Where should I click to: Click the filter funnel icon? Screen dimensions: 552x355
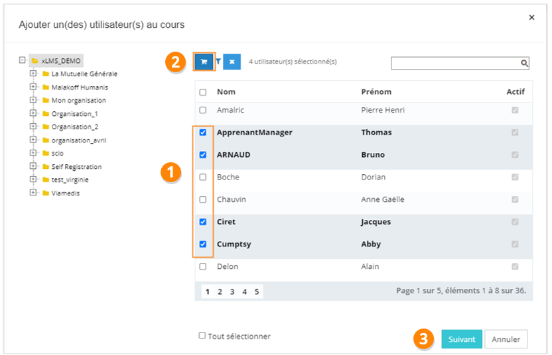click(218, 62)
